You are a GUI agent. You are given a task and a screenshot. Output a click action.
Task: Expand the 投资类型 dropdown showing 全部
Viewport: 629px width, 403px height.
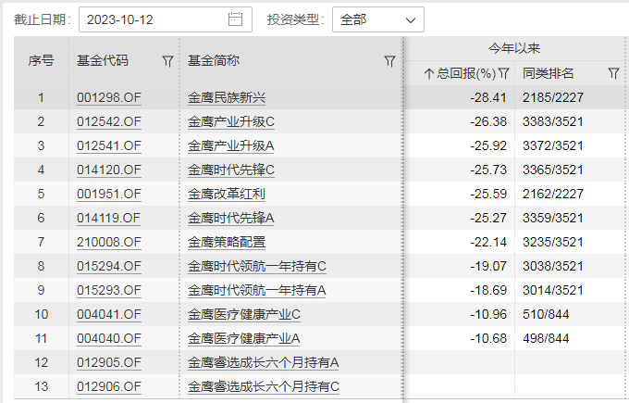click(x=377, y=19)
